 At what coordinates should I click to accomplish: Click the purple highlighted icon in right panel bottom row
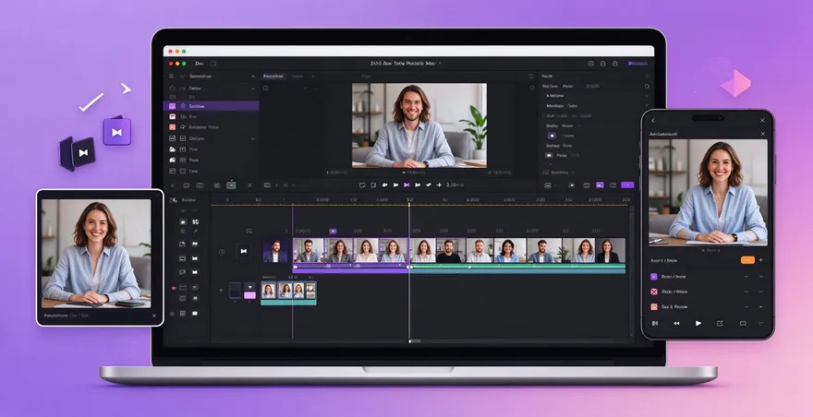coord(600,185)
